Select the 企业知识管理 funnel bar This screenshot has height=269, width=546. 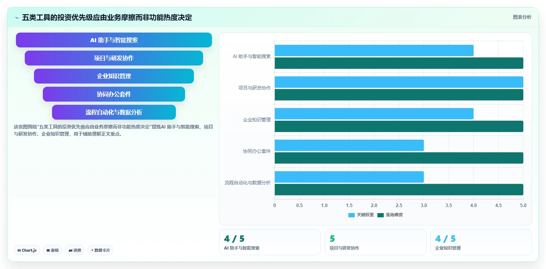click(114, 76)
